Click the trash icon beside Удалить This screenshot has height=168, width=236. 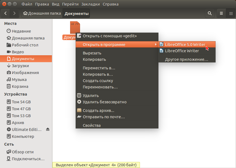tap(79, 95)
